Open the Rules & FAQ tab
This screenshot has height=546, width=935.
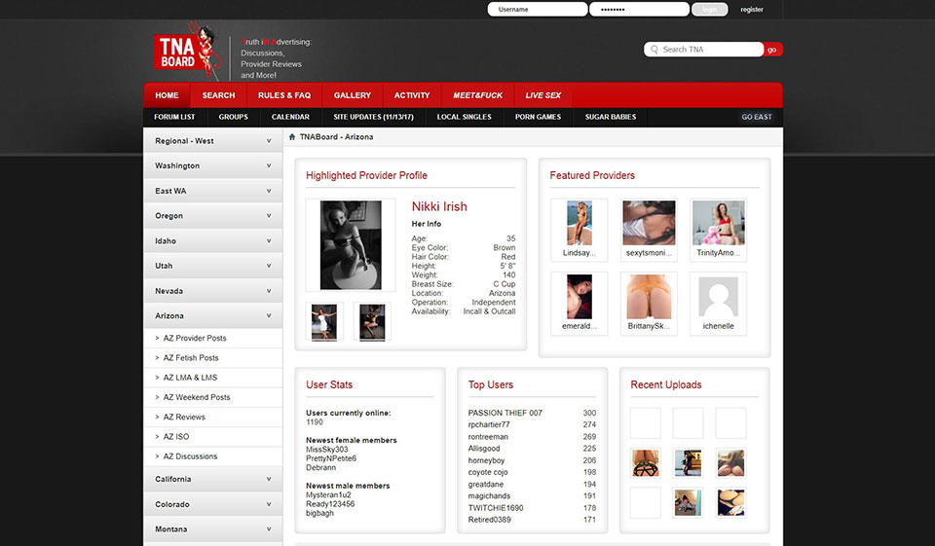point(284,95)
